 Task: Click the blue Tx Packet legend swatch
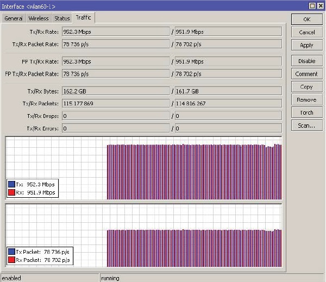click(x=12, y=252)
